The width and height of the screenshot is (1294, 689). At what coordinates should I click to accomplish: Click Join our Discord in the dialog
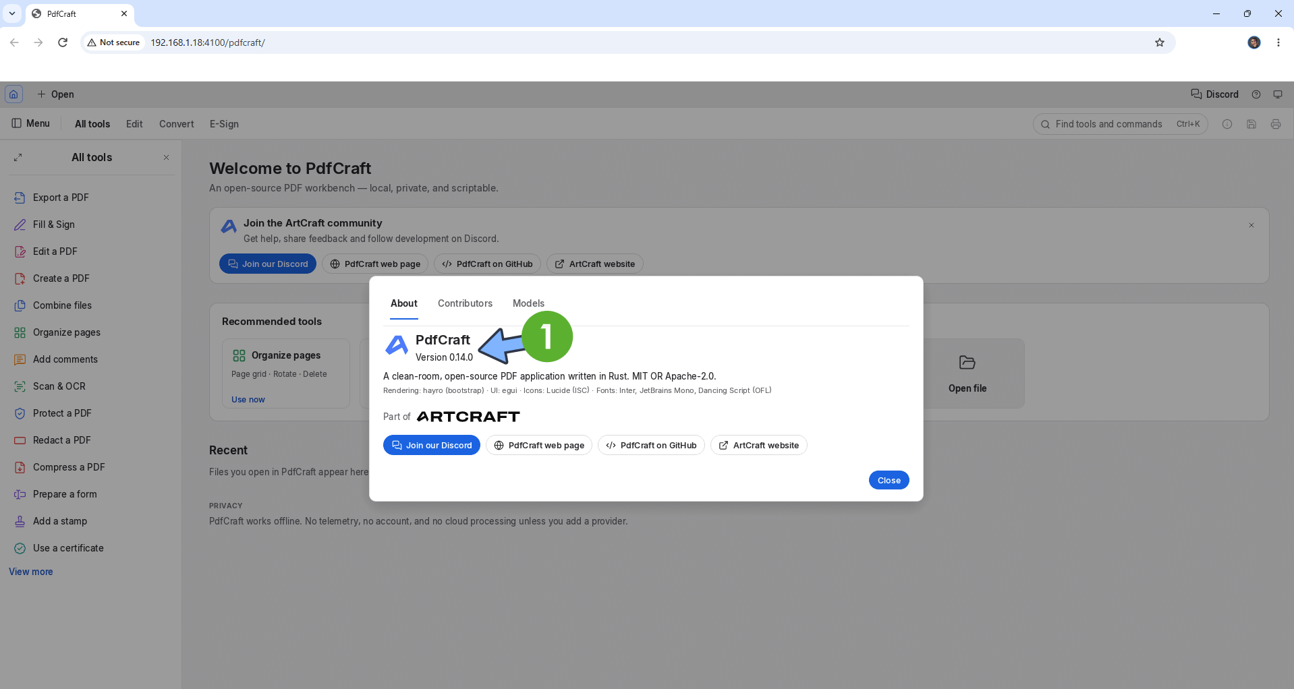pyautogui.click(x=432, y=445)
